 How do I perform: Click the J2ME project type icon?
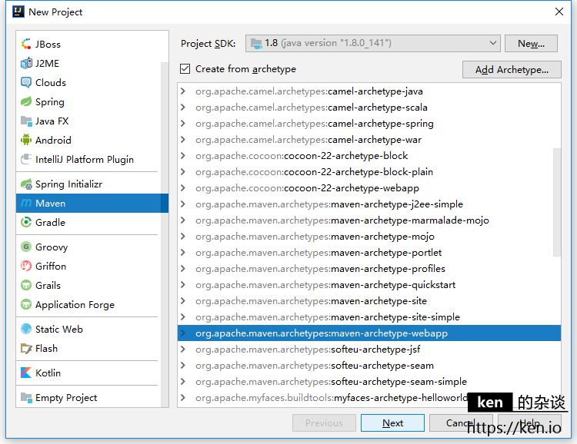[x=26, y=63]
